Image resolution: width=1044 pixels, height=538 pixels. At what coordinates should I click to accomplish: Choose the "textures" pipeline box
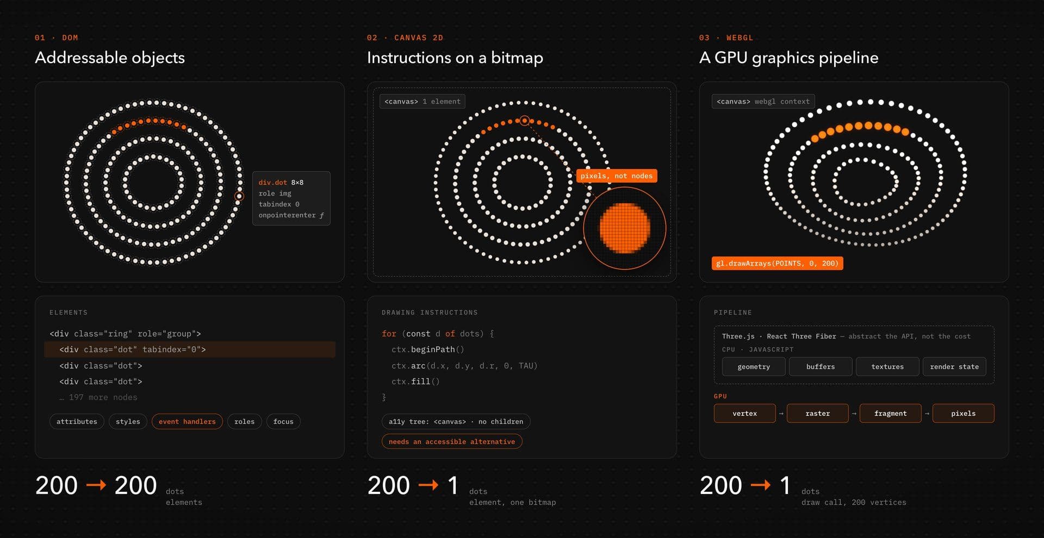[x=887, y=367]
